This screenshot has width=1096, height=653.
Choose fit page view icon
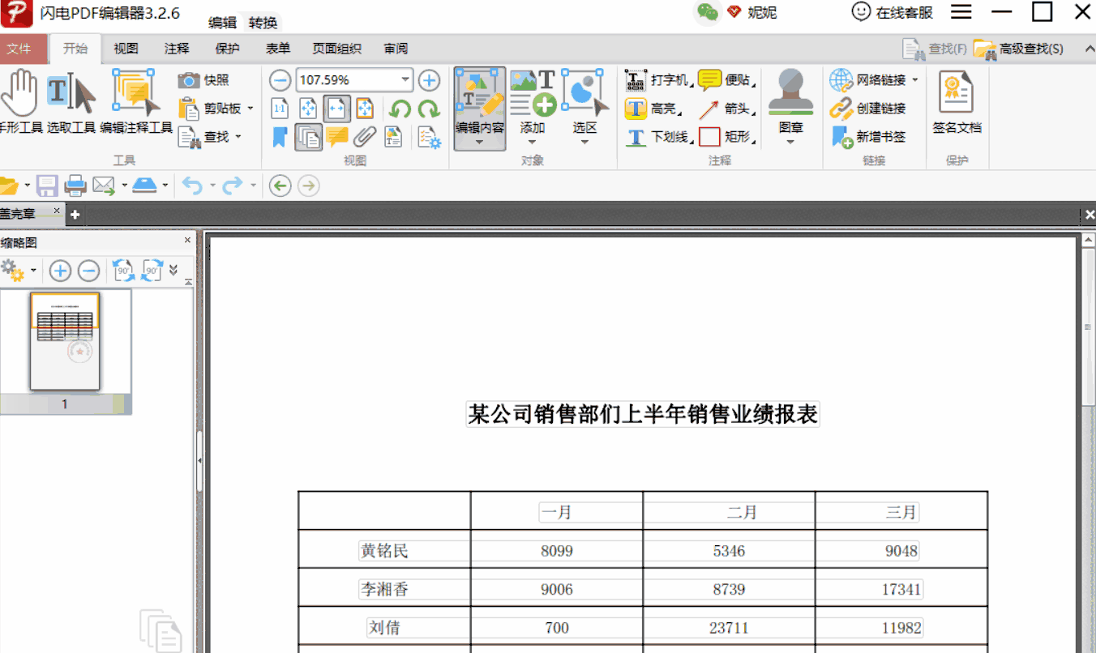click(308, 109)
